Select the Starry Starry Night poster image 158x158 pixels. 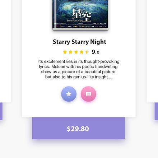tap(80, 15)
